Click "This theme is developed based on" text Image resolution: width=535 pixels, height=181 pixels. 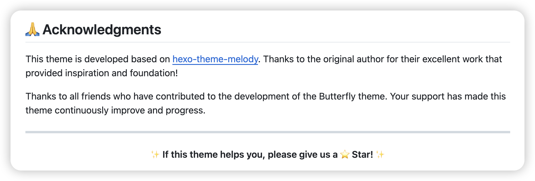(98, 59)
